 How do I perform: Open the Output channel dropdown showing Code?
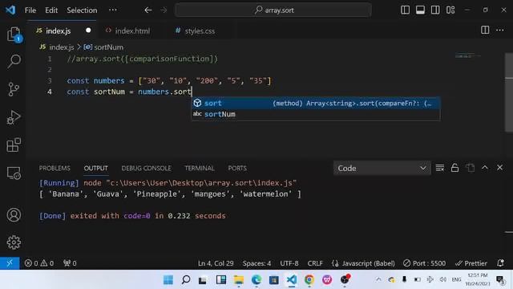[382, 168]
